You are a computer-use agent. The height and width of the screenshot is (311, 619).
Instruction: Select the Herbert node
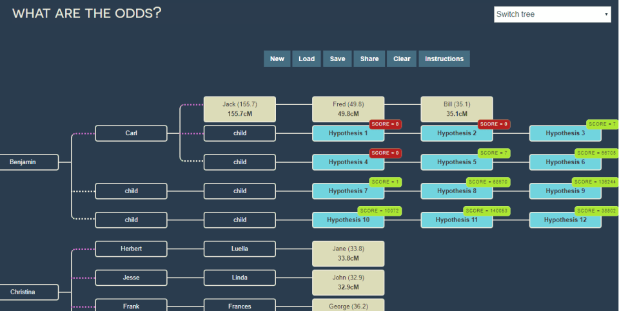(131, 249)
